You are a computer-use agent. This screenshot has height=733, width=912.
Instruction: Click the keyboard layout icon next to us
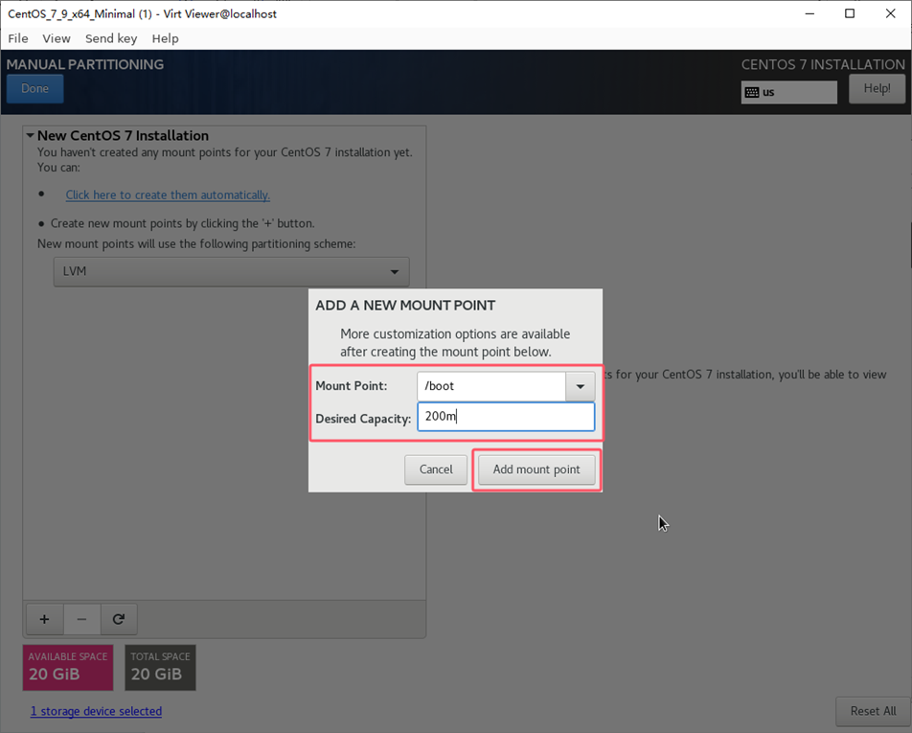pos(752,93)
